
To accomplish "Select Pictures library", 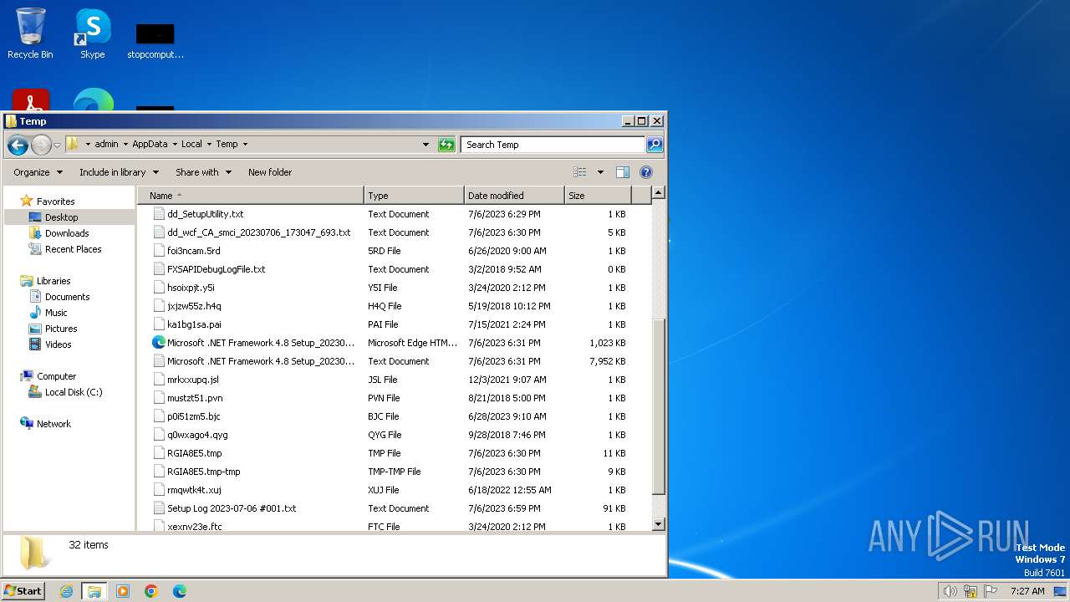I will click(x=61, y=329).
